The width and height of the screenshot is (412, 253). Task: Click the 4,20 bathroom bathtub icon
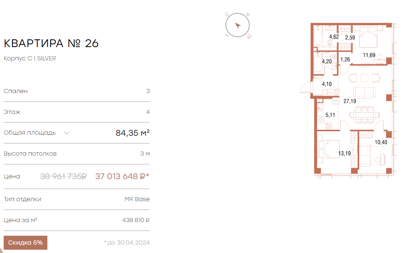[318, 62]
